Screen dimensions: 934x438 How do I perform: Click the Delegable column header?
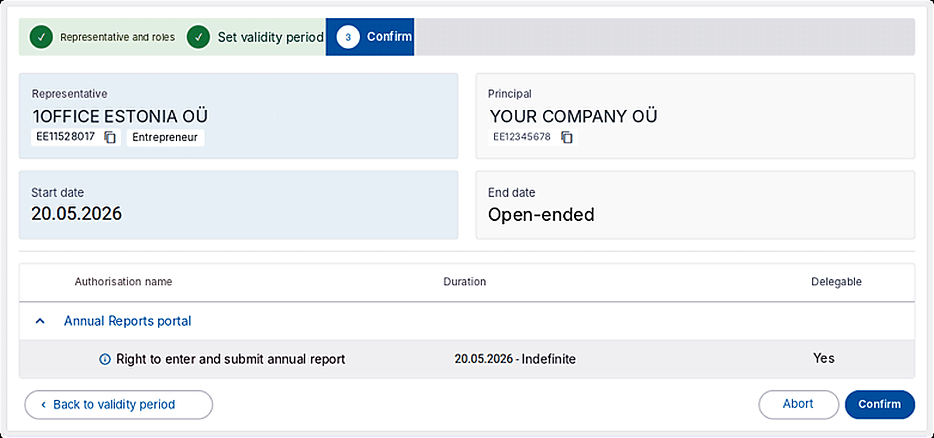(837, 282)
